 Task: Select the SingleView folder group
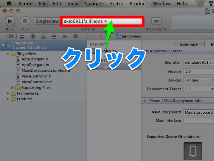click(26, 54)
